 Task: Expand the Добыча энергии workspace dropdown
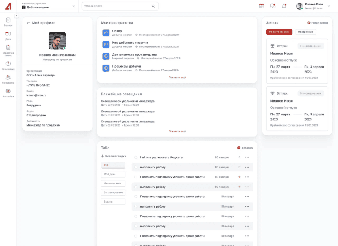(74, 6)
